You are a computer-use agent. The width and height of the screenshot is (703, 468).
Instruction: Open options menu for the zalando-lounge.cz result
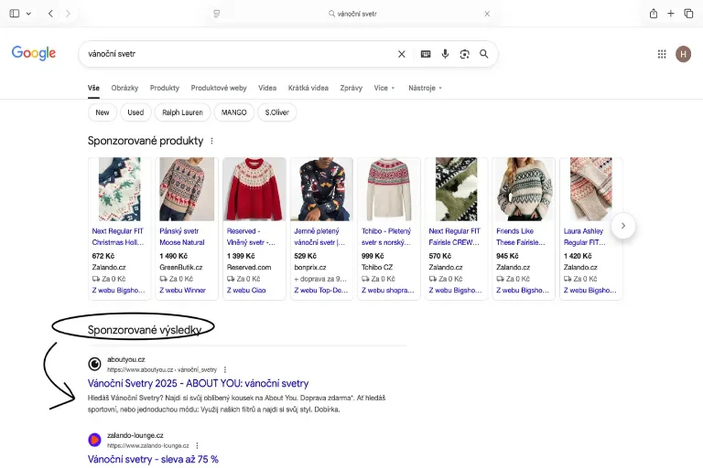(197, 446)
